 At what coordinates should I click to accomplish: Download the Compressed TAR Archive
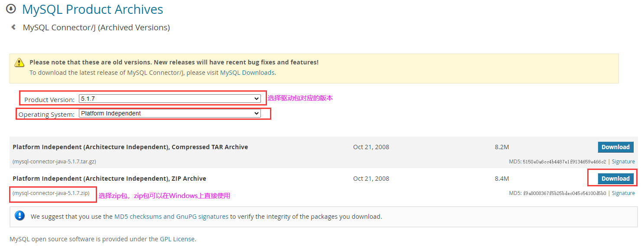(615, 147)
